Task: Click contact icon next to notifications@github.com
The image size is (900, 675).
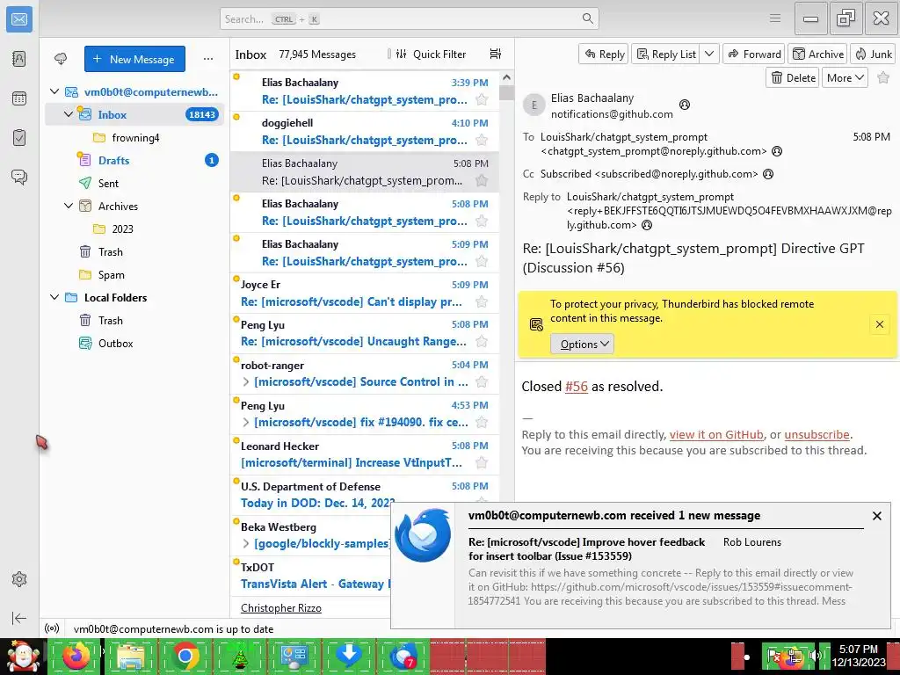Action: click(684, 105)
